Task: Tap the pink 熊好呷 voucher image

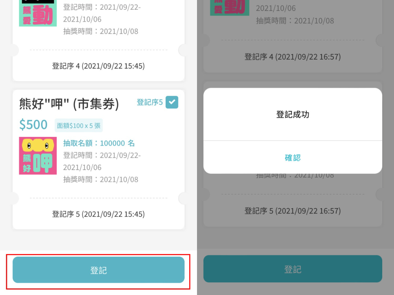Action: (x=38, y=156)
